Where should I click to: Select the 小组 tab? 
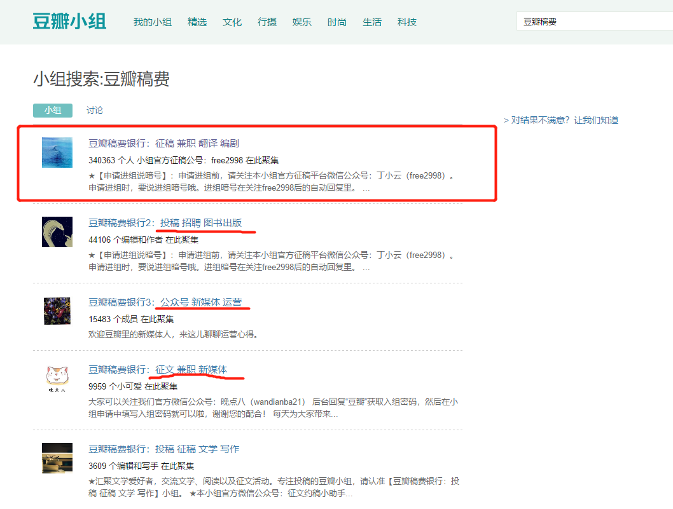53,110
